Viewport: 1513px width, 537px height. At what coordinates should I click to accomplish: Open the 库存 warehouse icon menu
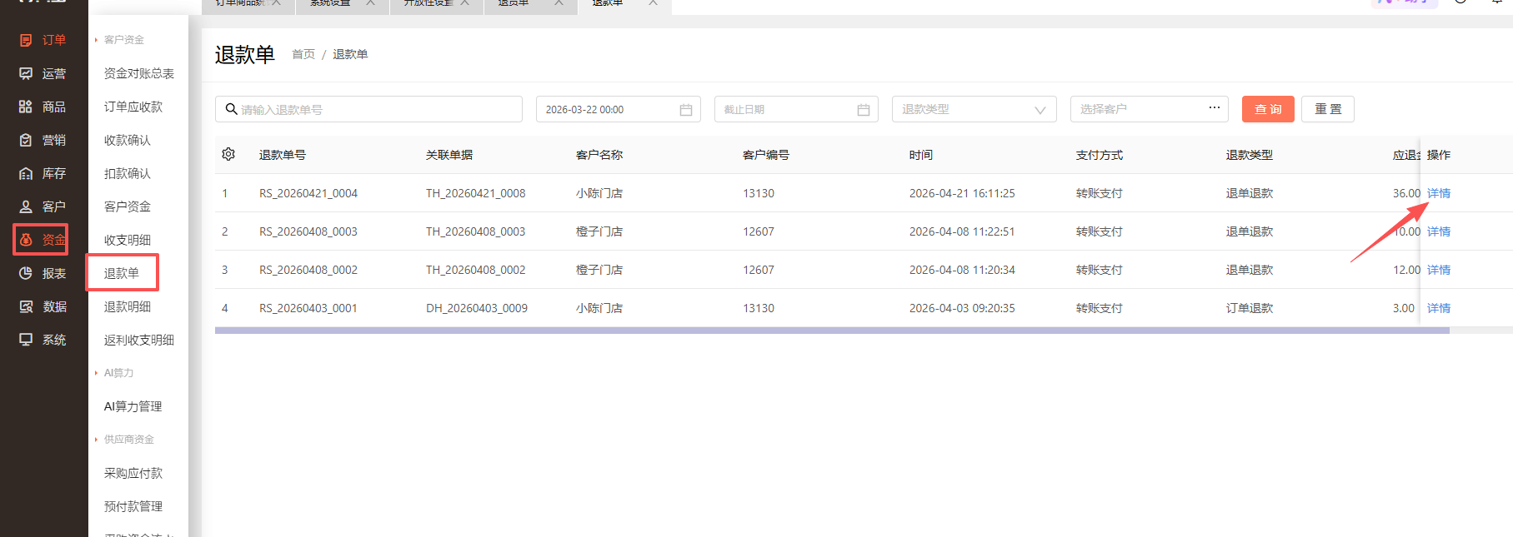(26, 173)
